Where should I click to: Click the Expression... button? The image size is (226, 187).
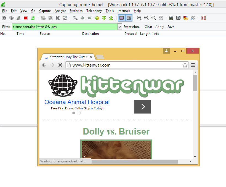(x=132, y=27)
